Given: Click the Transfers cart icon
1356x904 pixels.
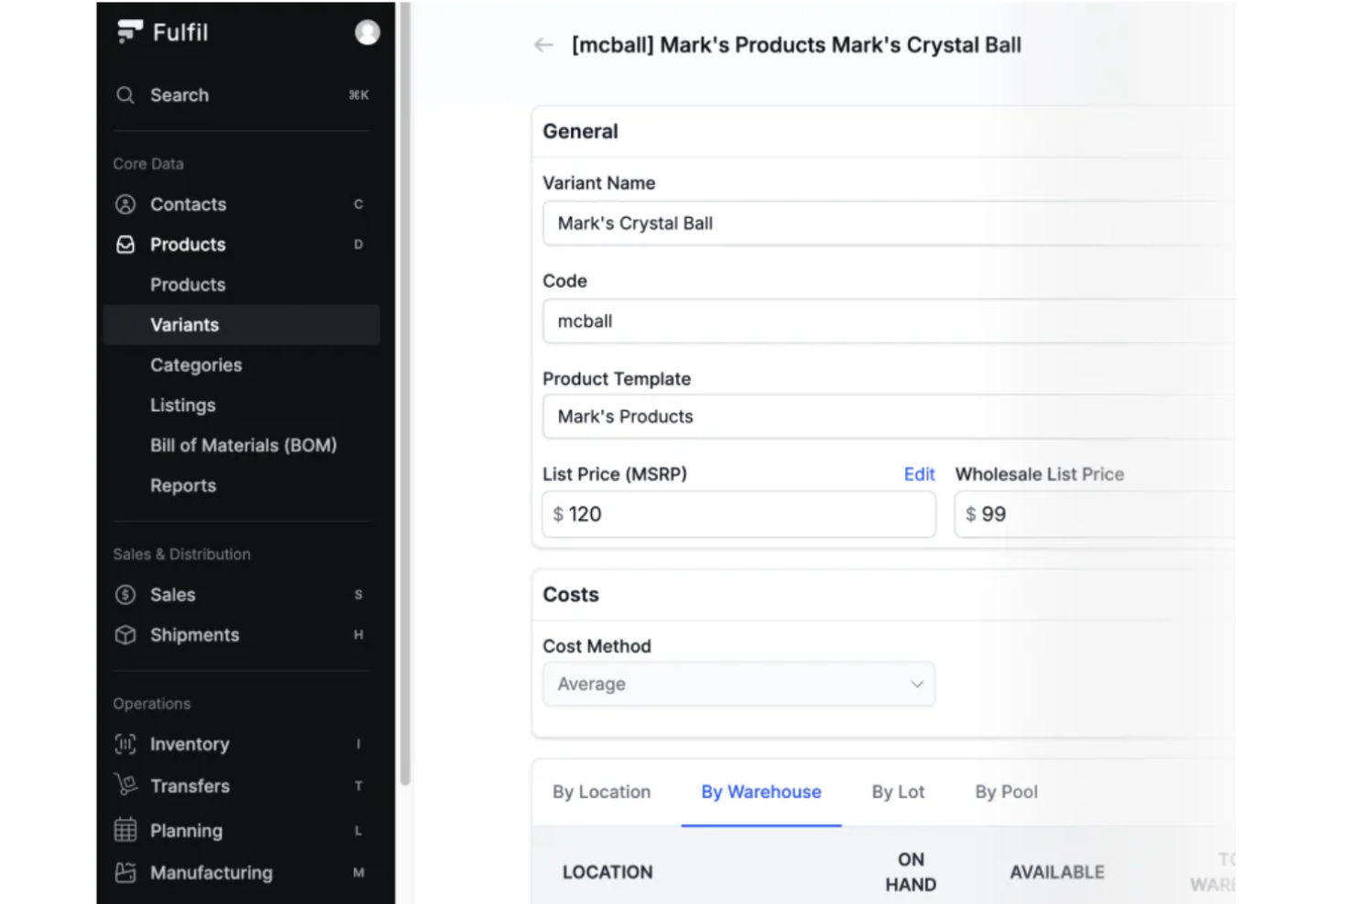Looking at the screenshot, I should coord(126,786).
